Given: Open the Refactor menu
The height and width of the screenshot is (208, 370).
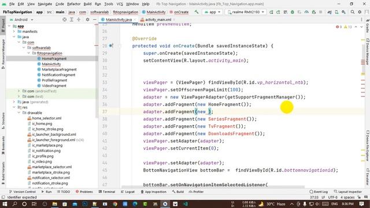Looking at the screenshot, I should [73, 4].
